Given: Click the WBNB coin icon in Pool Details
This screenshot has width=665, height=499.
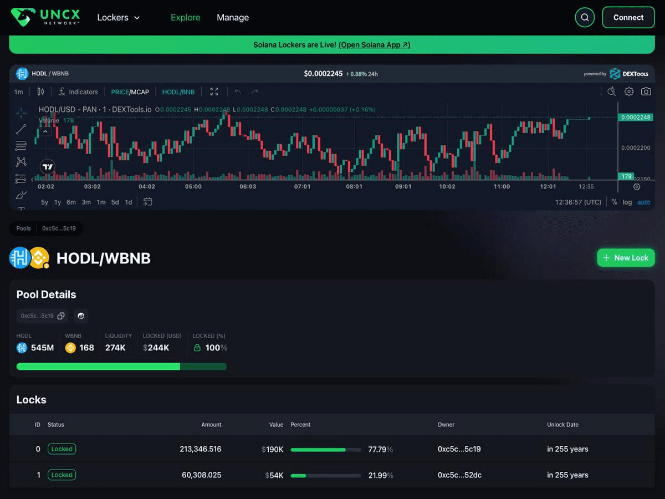Looking at the screenshot, I should tap(70, 348).
